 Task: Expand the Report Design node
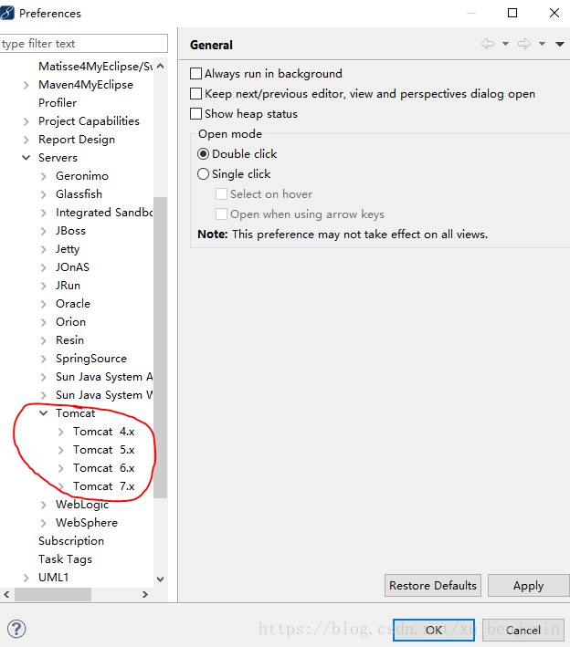click(x=26, y=140)
